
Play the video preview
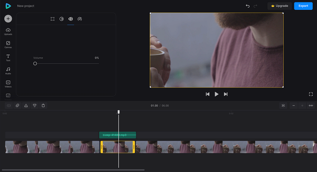click(216, 94)
